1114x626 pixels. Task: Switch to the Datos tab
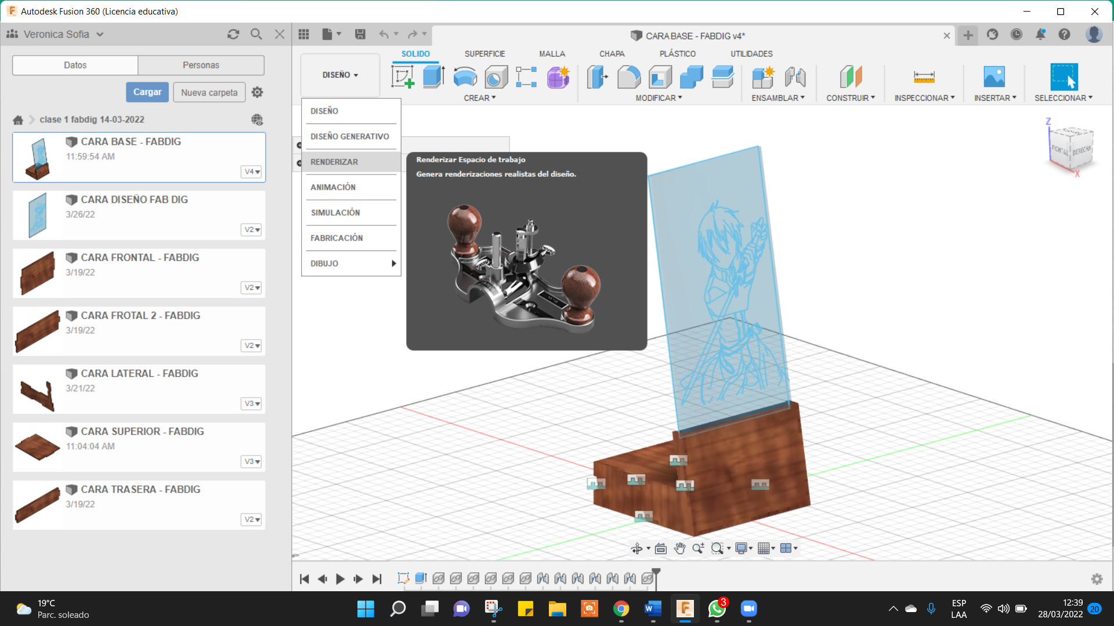(75, 65)
